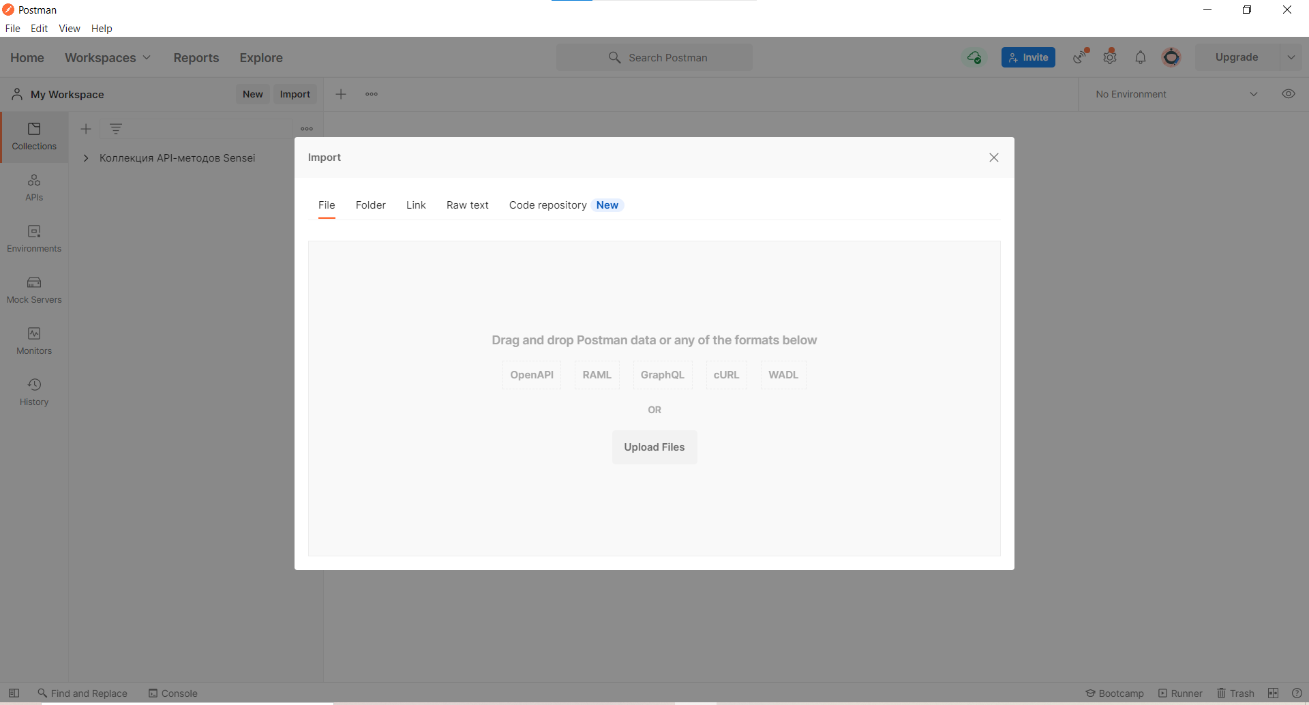Click the GraphQL format label
The image size is (1309, 705).
(663, 375)
